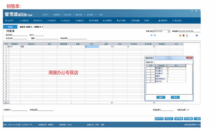This screenshot has height=130, width=216.
Task: Click 取消 in the price dialog
Action: tap(175, 97)
